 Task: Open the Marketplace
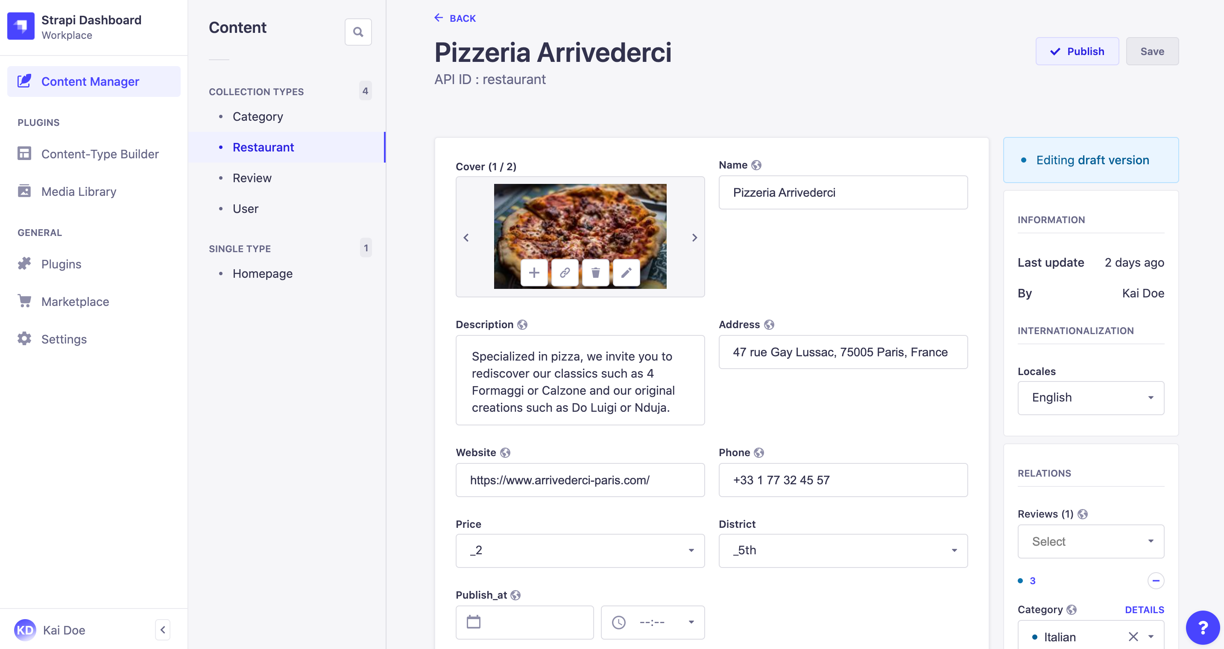pos(75,302)
